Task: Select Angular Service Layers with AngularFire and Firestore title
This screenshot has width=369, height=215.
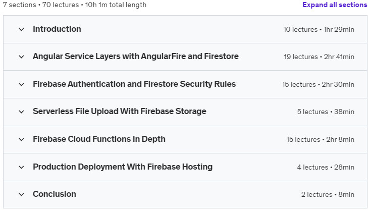Action: [136, 56]
